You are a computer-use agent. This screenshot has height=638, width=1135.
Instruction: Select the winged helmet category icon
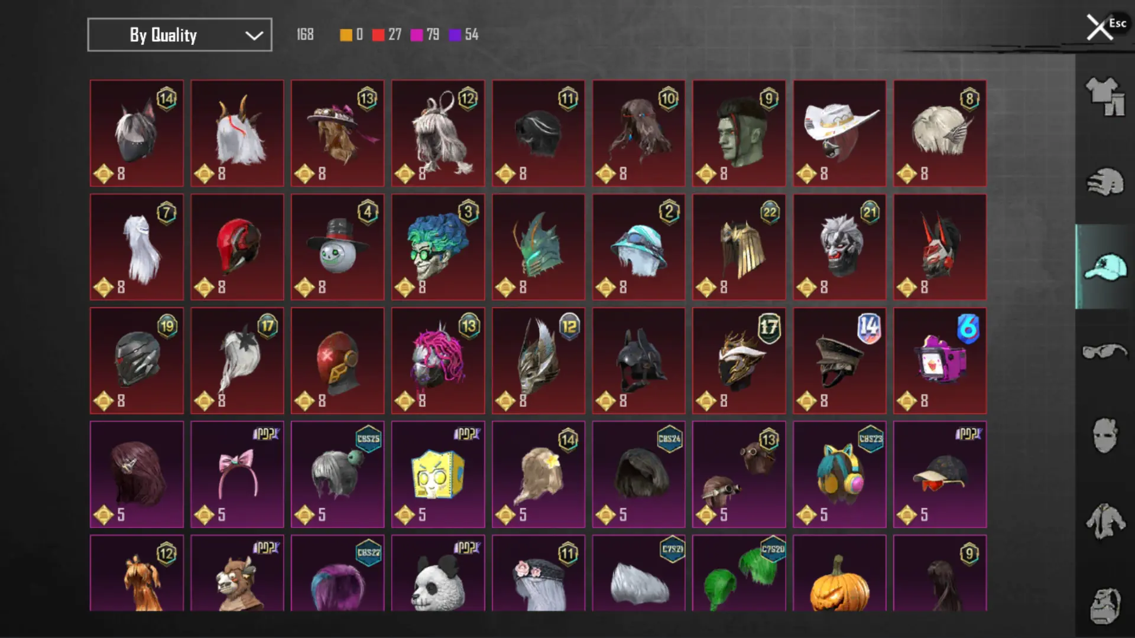[1104, 182]
